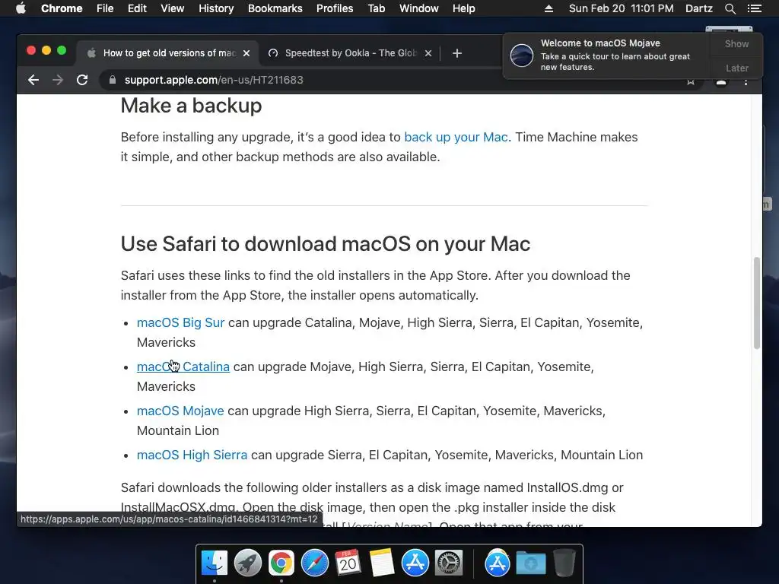Open Spotlight search magnifier icon

click(x=730, y=8)
